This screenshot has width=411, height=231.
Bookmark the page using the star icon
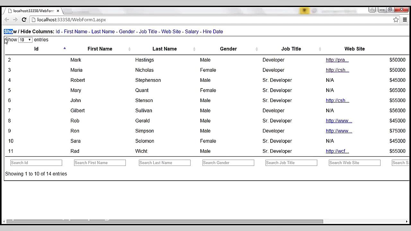[x=396, y=20]
